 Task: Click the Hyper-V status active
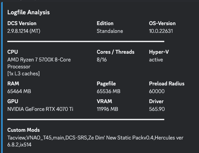[156, 59]
